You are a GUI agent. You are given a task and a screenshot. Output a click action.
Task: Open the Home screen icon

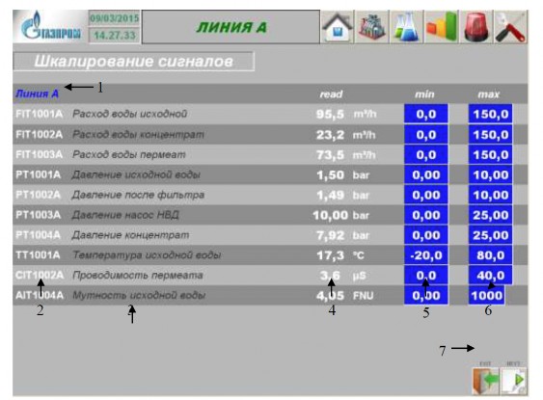(337, 27)
